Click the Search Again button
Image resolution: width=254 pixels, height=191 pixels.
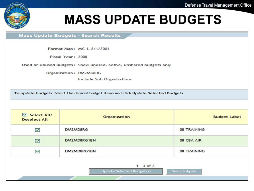[x=184, y=171]
